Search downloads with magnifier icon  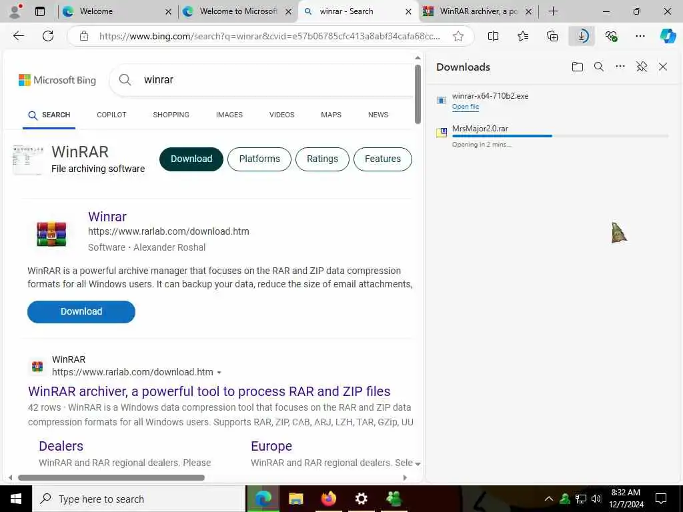(x=599, y=67)
